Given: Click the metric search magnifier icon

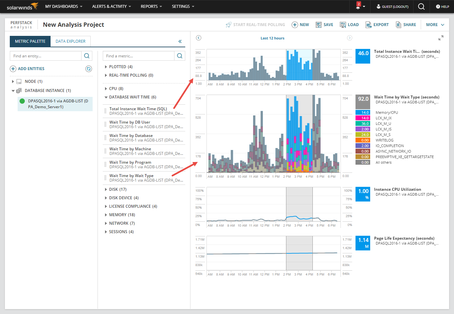Looking at the screenshot, I should pyautogui.click(x=180, y=56).
